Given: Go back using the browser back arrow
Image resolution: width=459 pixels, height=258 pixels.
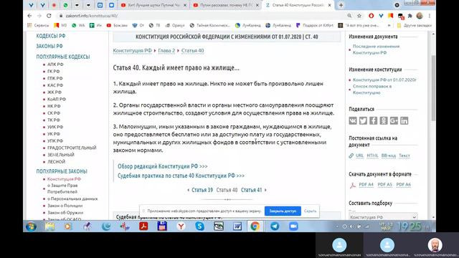Looking at the screenshot, I should click(29, 16).
